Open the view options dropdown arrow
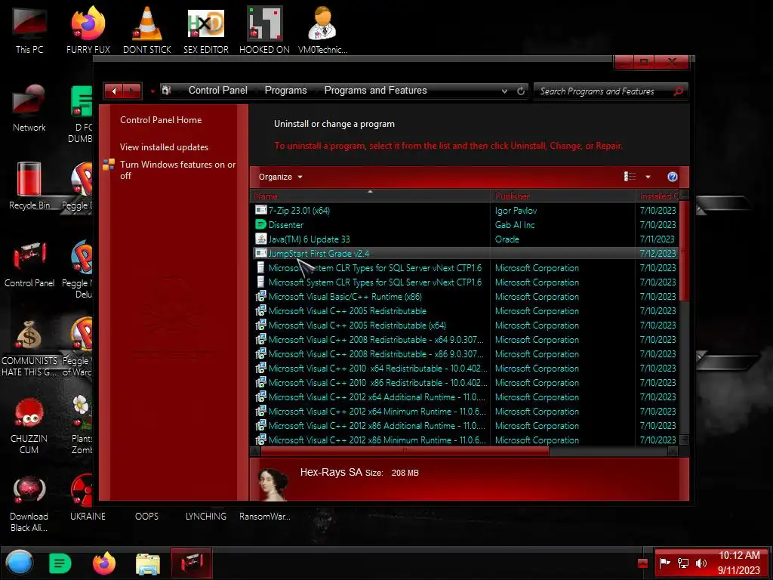This screenshot has width=773, height=580. click(x=648, y=177)
